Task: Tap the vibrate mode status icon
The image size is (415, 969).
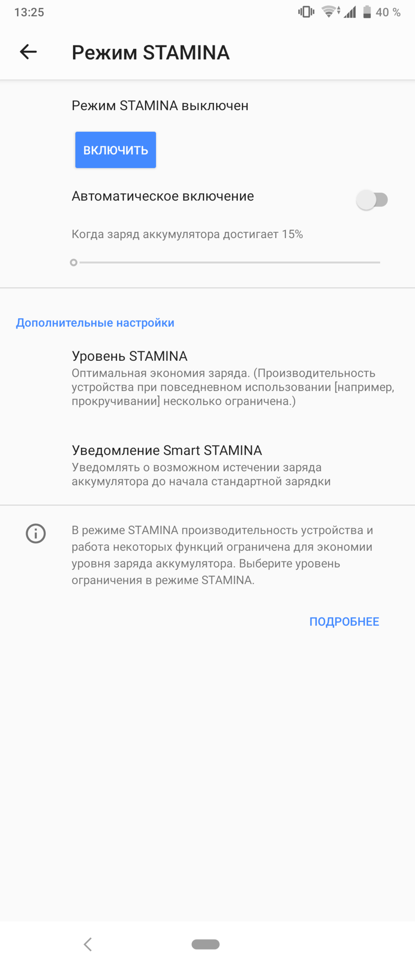Action: click(x=306, y=12)
